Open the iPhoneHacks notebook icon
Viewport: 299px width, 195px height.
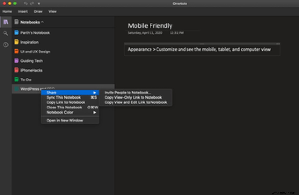pos(17,70)
